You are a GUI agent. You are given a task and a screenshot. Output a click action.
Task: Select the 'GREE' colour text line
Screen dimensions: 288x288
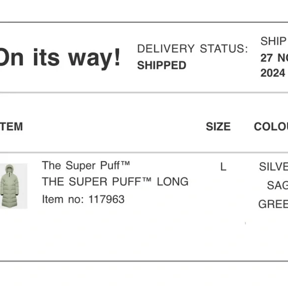coord(273,204)
